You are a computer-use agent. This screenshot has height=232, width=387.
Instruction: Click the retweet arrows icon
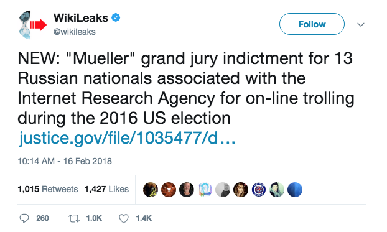[74, 218]
